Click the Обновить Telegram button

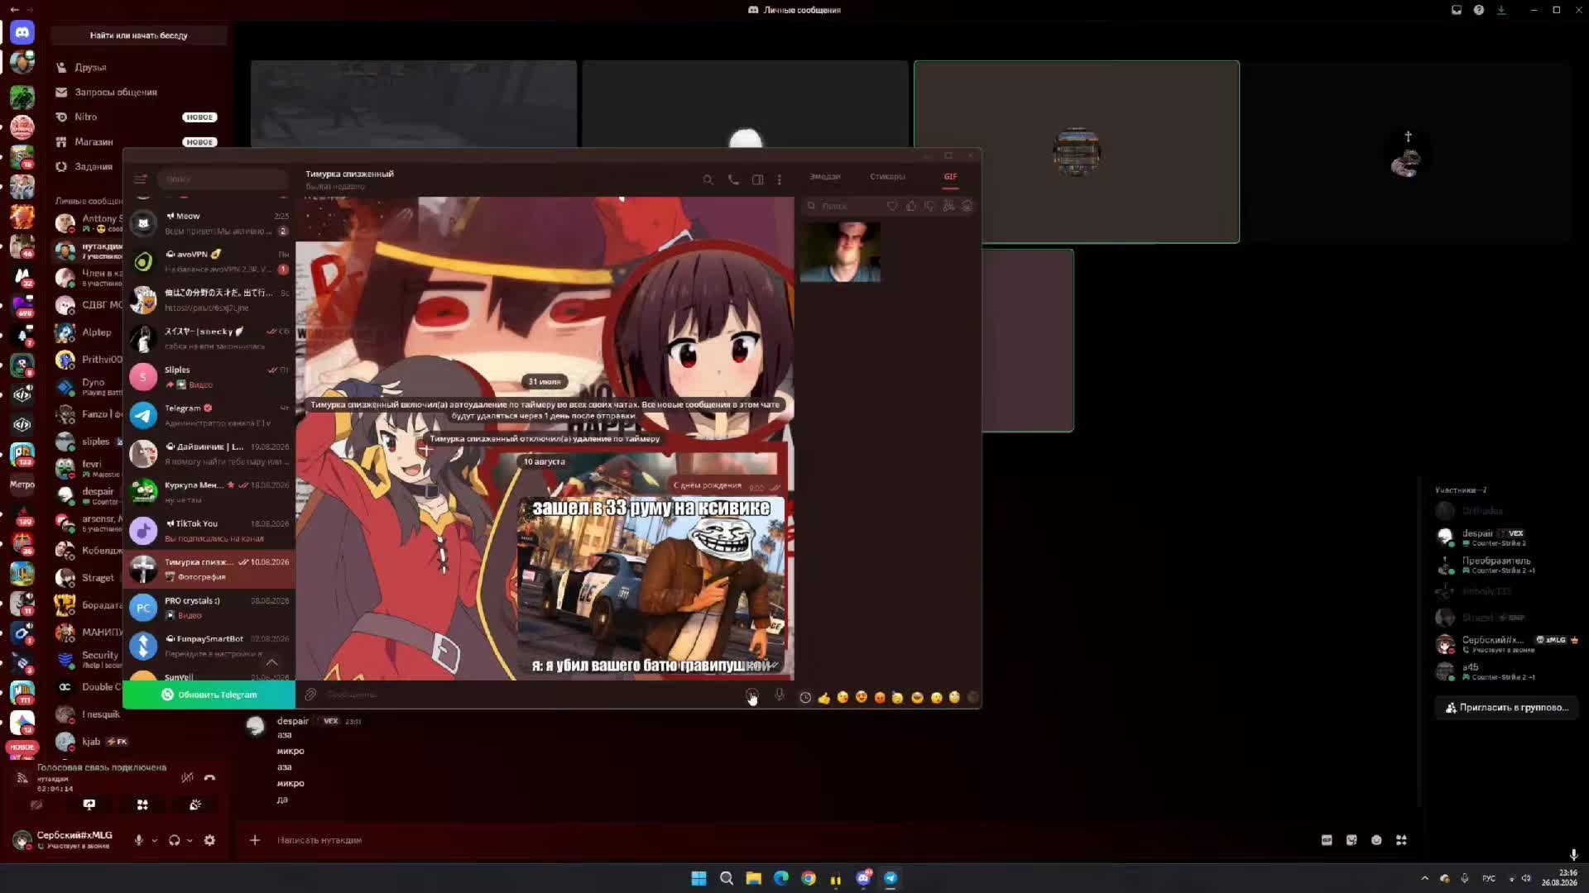209,695
